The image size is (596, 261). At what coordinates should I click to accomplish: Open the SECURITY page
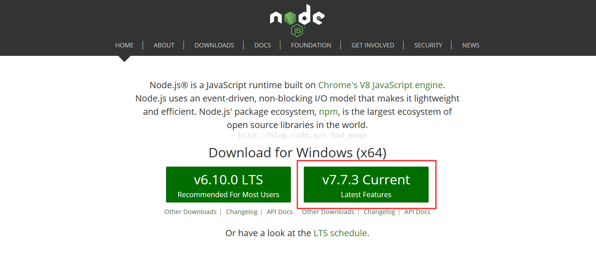[428, 45]
